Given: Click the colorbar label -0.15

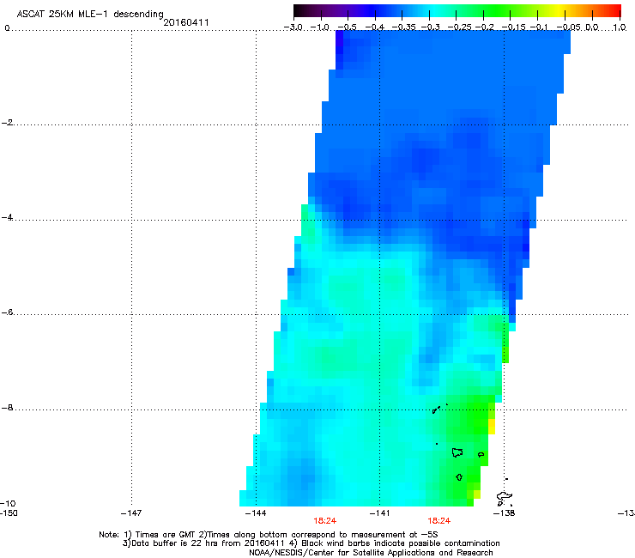Looking at the screenshot, I should point(513,27).
